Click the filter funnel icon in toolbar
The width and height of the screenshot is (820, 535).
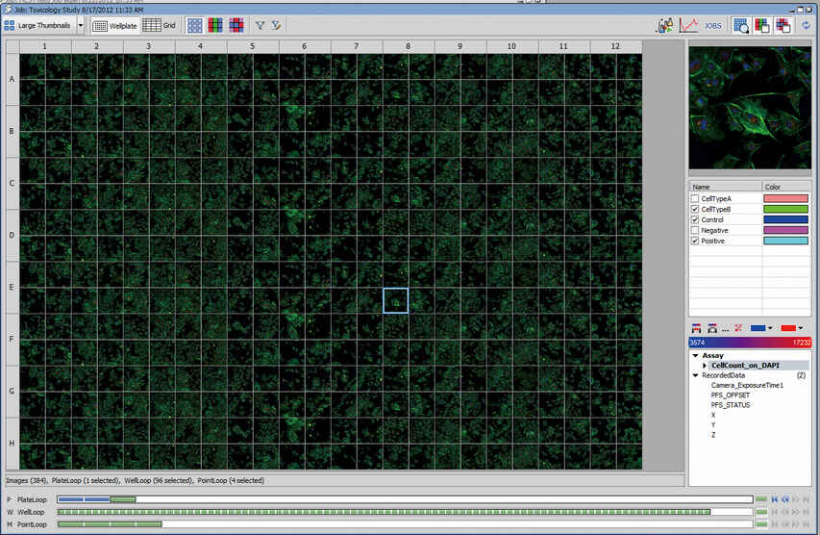260,26
